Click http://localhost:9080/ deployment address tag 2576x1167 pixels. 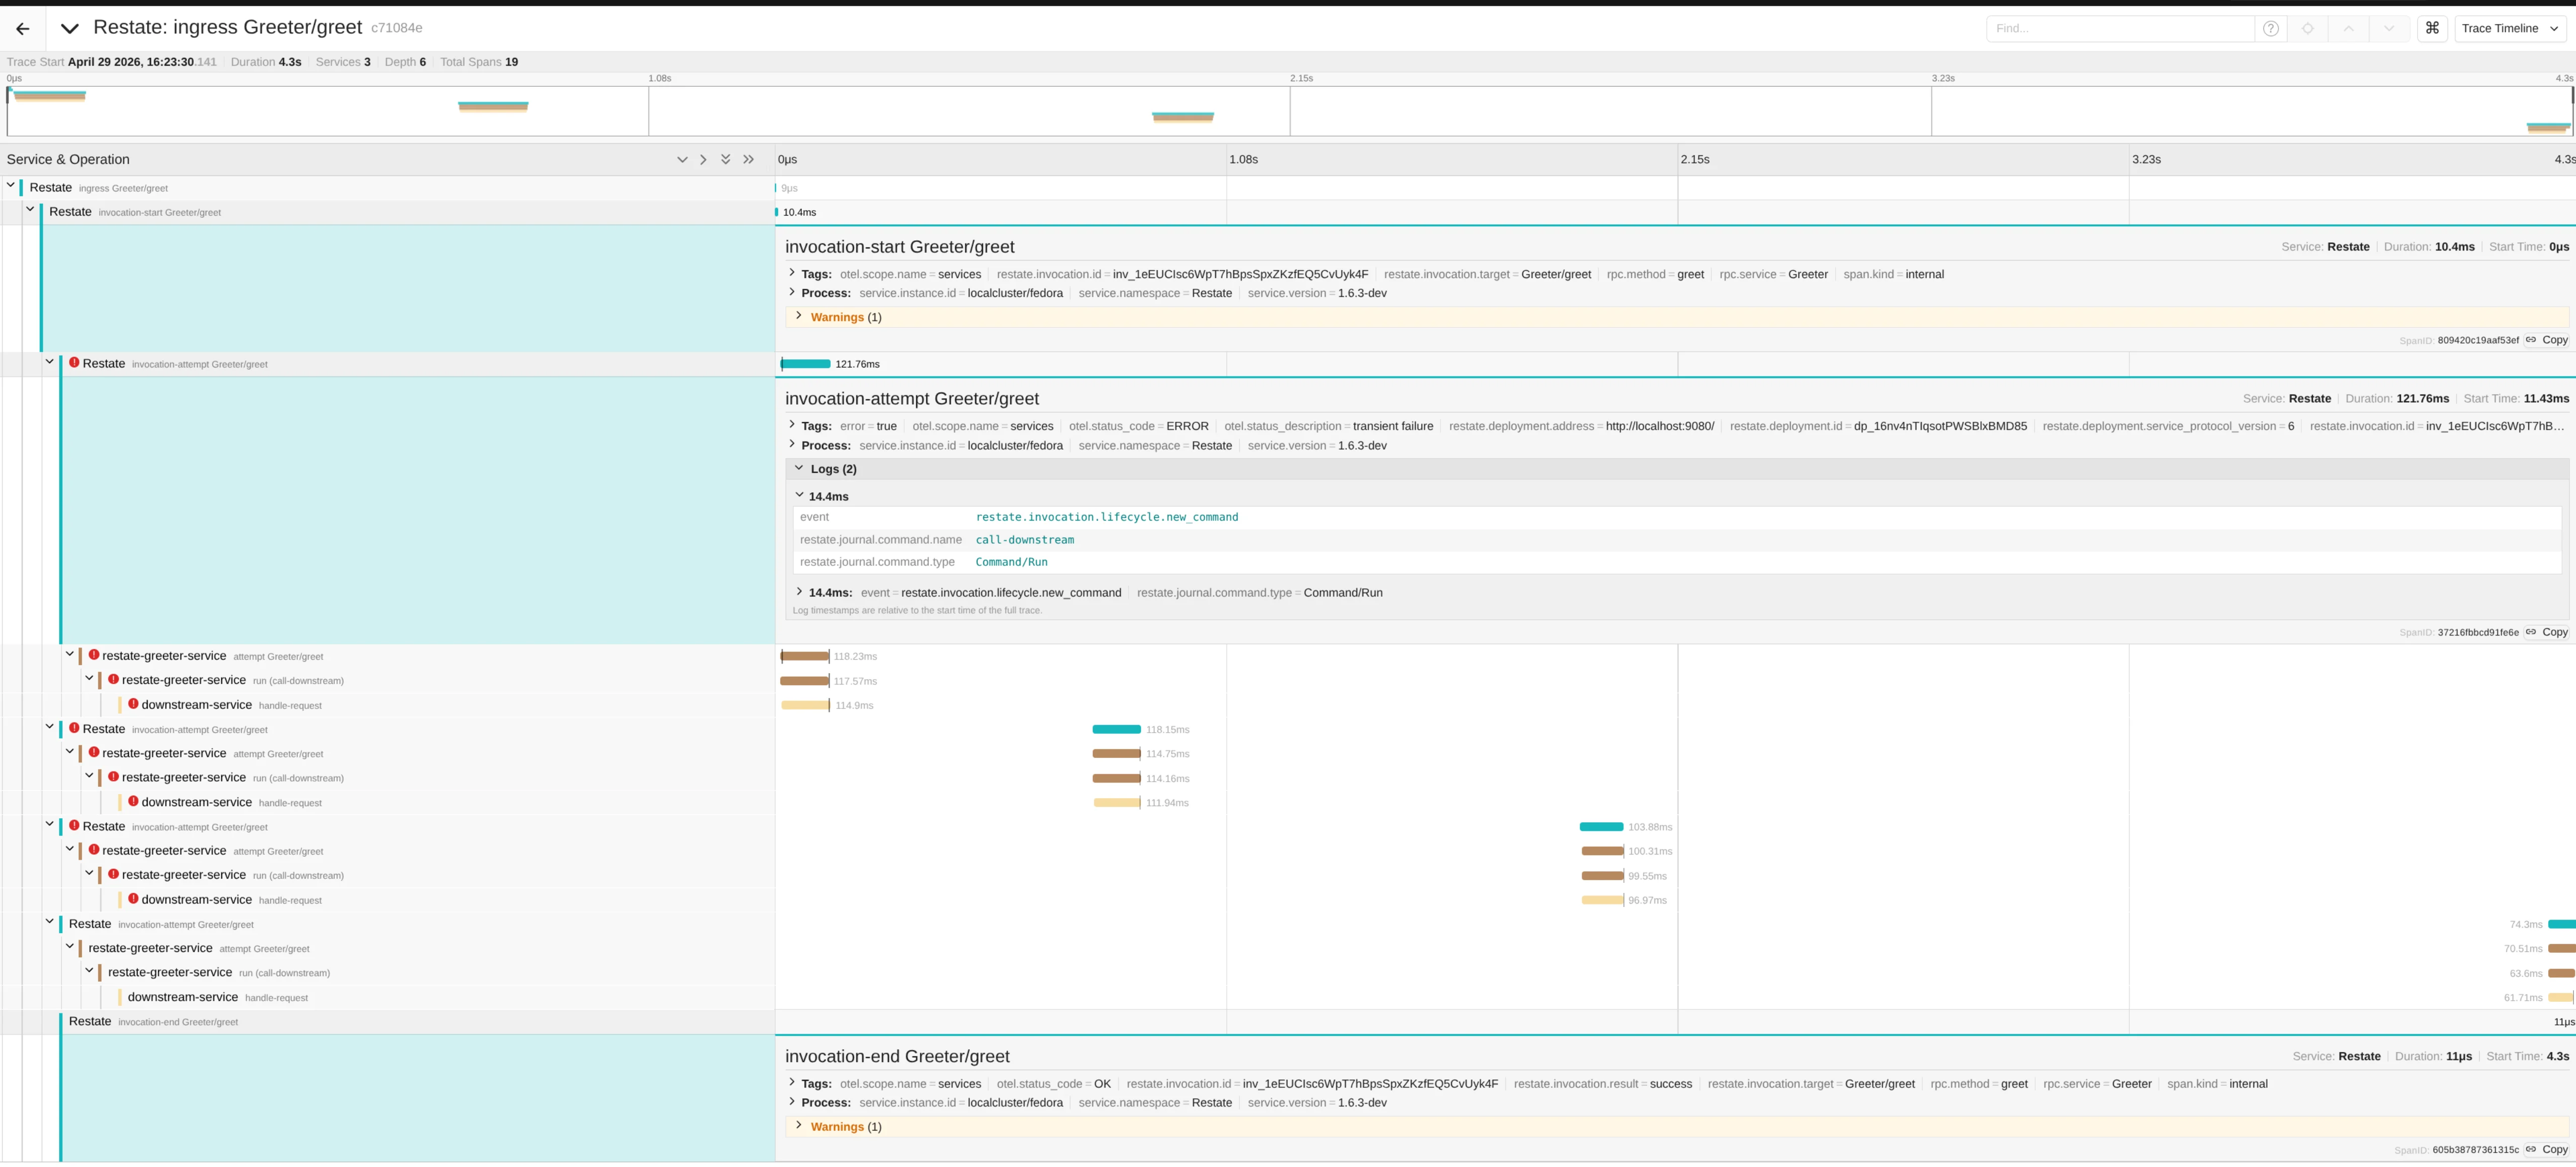click(x=1659, y=426)
